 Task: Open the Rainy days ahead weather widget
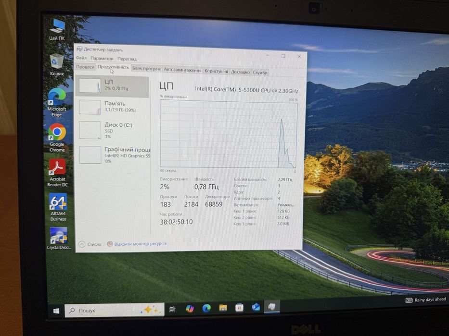426,300
